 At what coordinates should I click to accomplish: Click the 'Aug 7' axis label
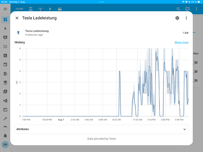click(61, 120)
